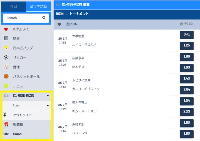
Task: Open the アウトライト outright market
Action: (x=22, y=115)
